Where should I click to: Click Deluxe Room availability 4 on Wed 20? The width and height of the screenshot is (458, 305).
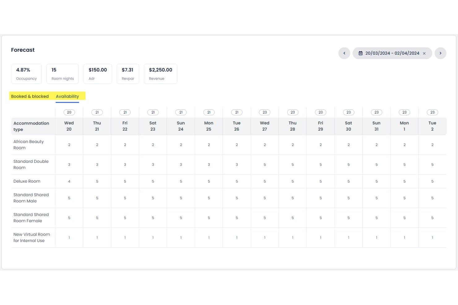click(x=69, y=181)
